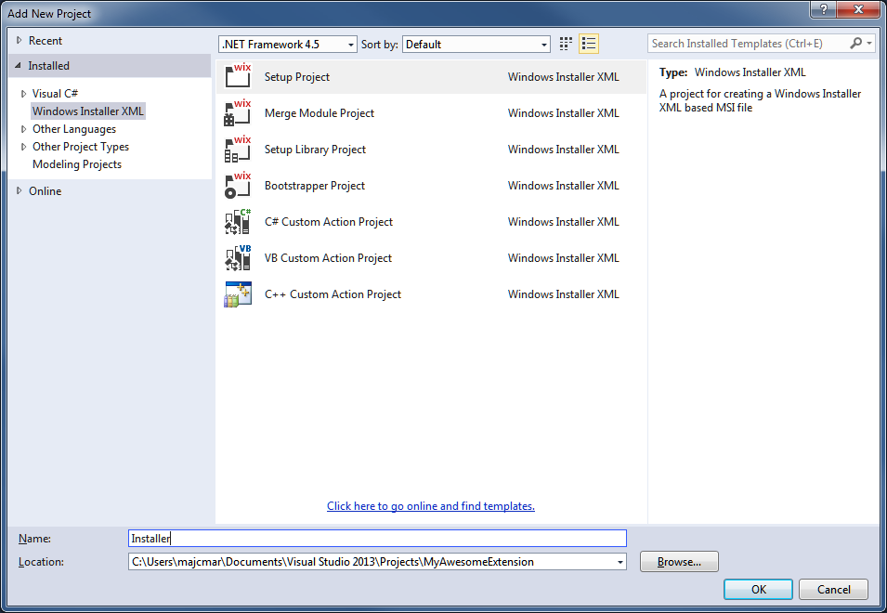Screen dimensions: 887x613
Task: Click the go online and find templates link
Action: coord(430,506)
